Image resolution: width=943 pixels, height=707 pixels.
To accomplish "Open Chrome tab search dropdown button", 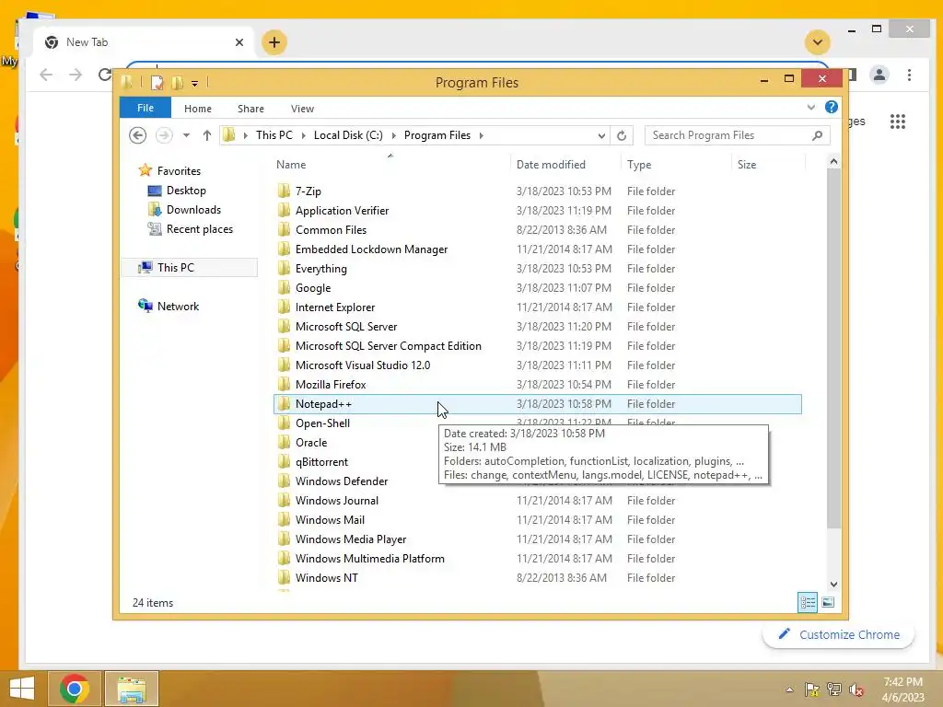I will click(818, 42).
